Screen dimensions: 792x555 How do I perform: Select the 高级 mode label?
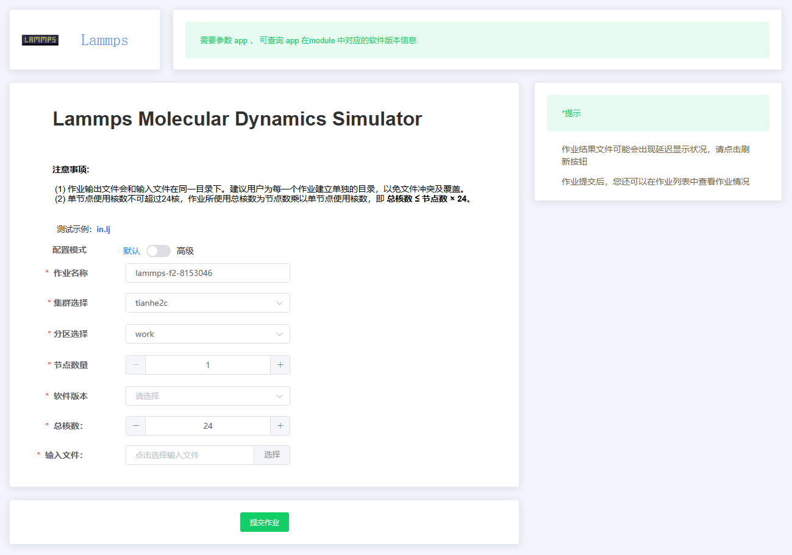[x=185, y=251]
